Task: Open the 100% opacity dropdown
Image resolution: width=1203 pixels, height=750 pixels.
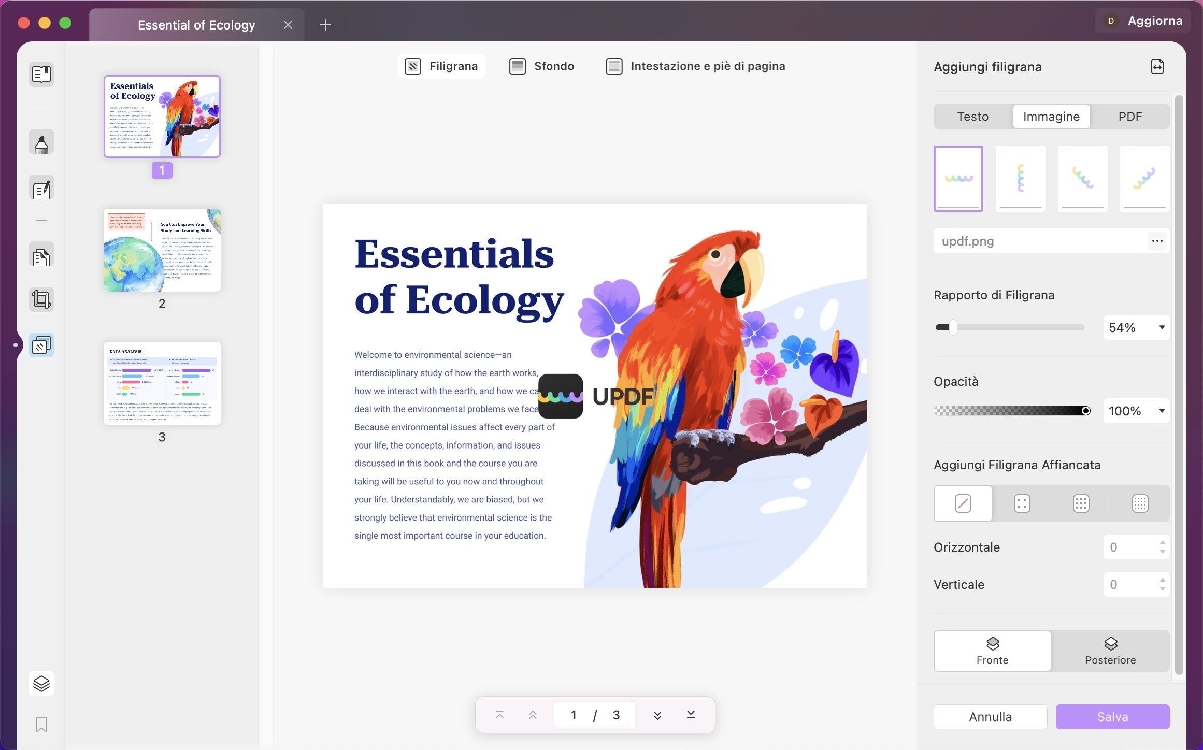Action: click(x=1162, y=411)
